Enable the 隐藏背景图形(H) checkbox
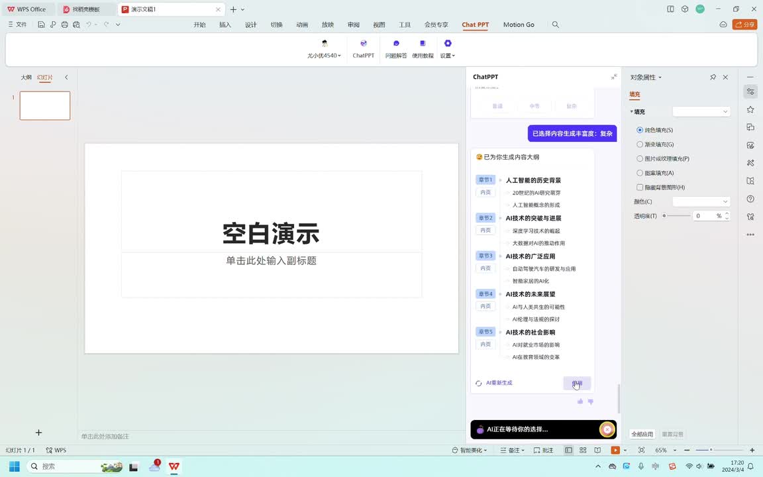The height and width of the screenshot is (477, 763). (x=640, y=187)
